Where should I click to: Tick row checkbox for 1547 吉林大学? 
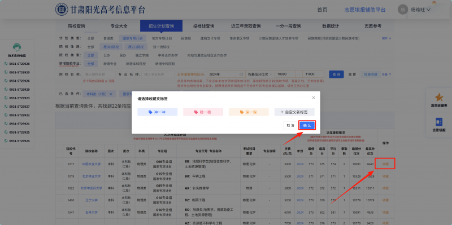pos(59,212)
